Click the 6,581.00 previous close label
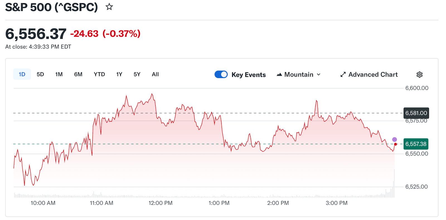446x220 pixels. click(x=416, y=113)
